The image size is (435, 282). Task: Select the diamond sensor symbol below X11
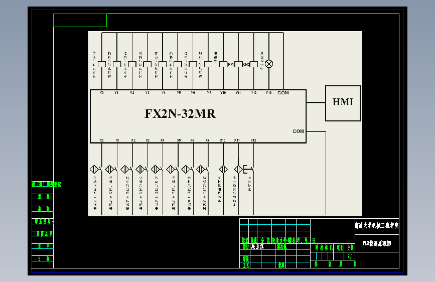pos(238,169)
